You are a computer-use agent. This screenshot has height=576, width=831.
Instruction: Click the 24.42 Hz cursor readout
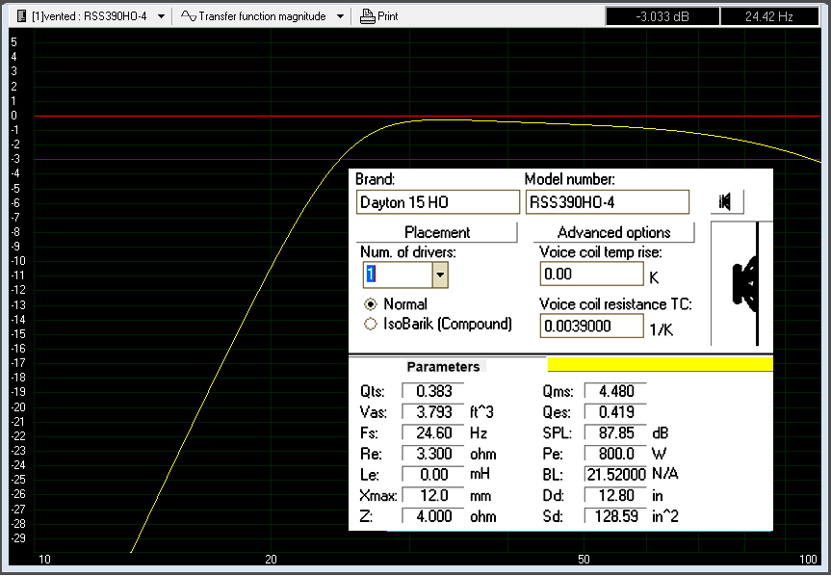[769, 16]
